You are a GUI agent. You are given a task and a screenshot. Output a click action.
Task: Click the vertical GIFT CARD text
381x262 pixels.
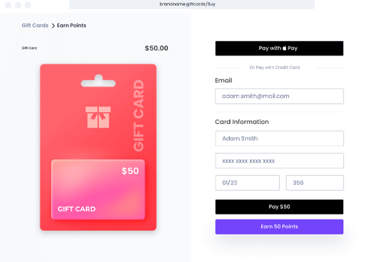tap(139, 116)
